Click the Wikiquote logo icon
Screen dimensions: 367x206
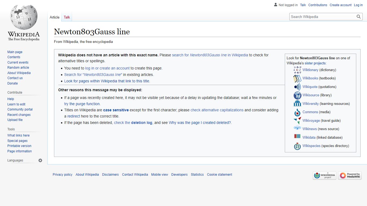297,87
